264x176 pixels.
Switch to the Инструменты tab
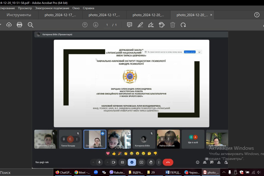point(19,15)
